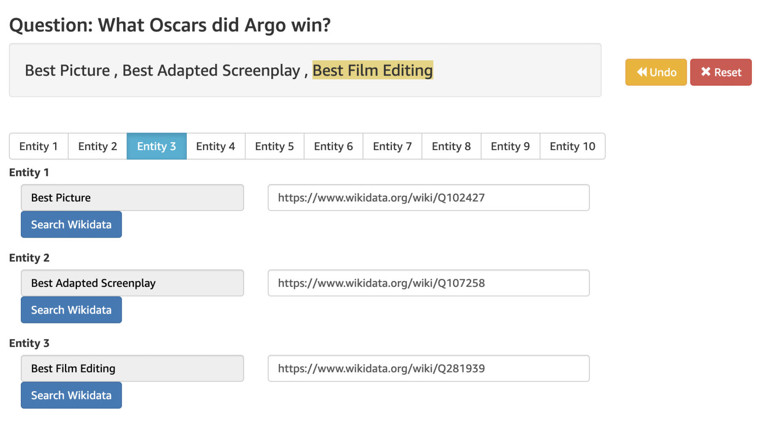The height and width of the screenshot is (426, 760).
Task: Open the Entity 4 tab
Action: coord(215,146)
